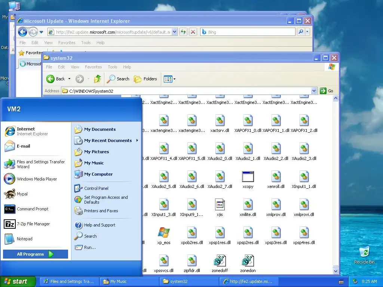Open the system32 address bar dropdown
Viewport: 383px width, 287px height.
pos(314,91)
